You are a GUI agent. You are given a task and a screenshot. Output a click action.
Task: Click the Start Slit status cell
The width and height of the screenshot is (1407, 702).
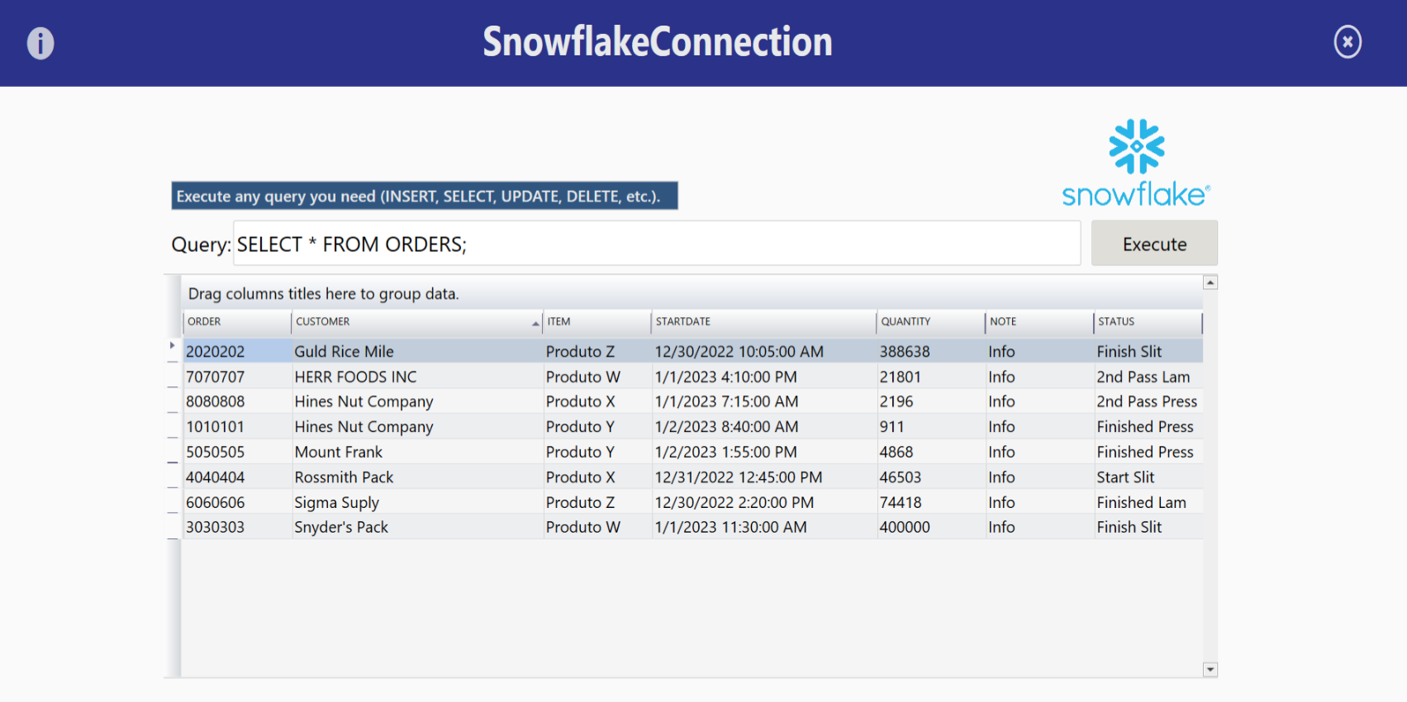pyautogui.click(x=1125, y=477)
